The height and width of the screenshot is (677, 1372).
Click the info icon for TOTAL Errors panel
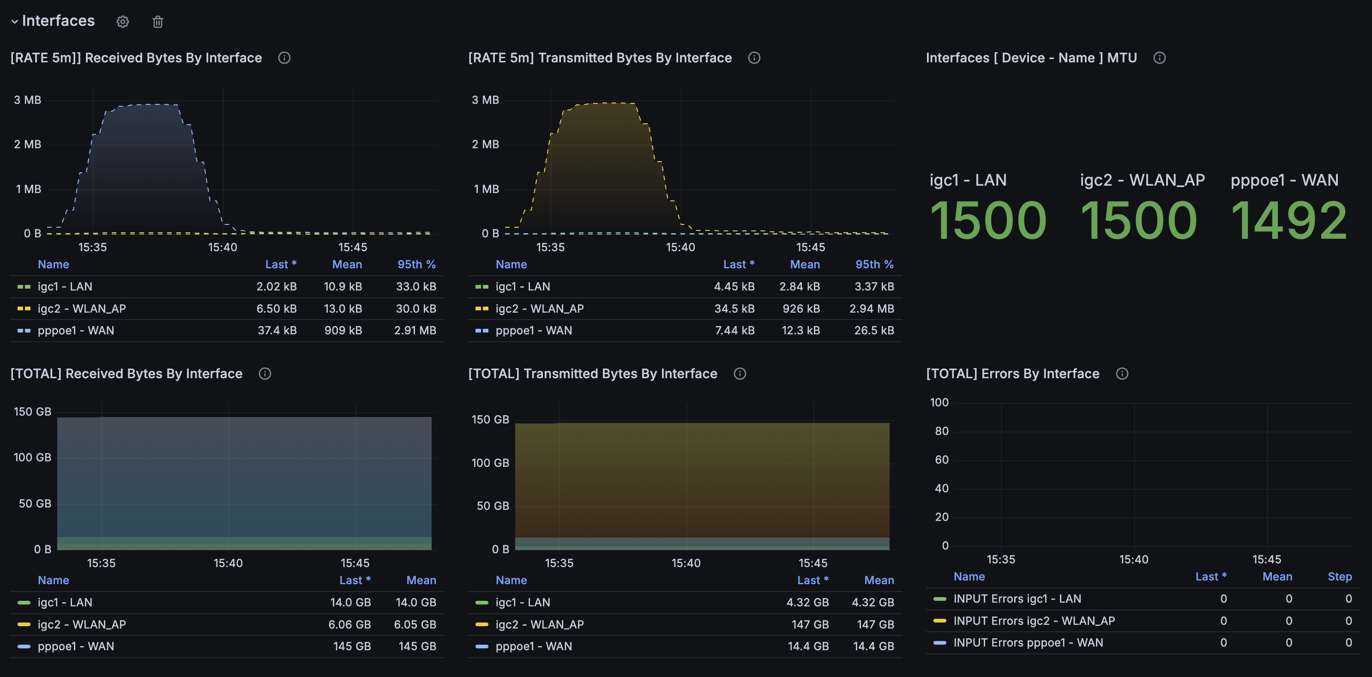tap(1122, 374)
